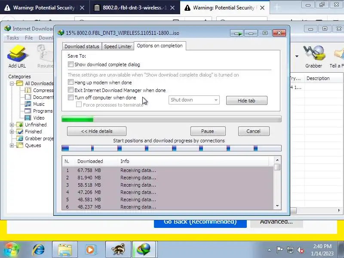344x258 pixels.
Task: Select All Downloads folder icon
Action: (x=20, y=83)
